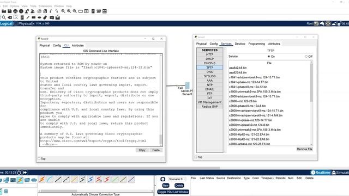Screen dimensions: 349x196
Task: Click the Navigate Back icon beside Root
Action: pyautogui.click(x=316, y=23)
